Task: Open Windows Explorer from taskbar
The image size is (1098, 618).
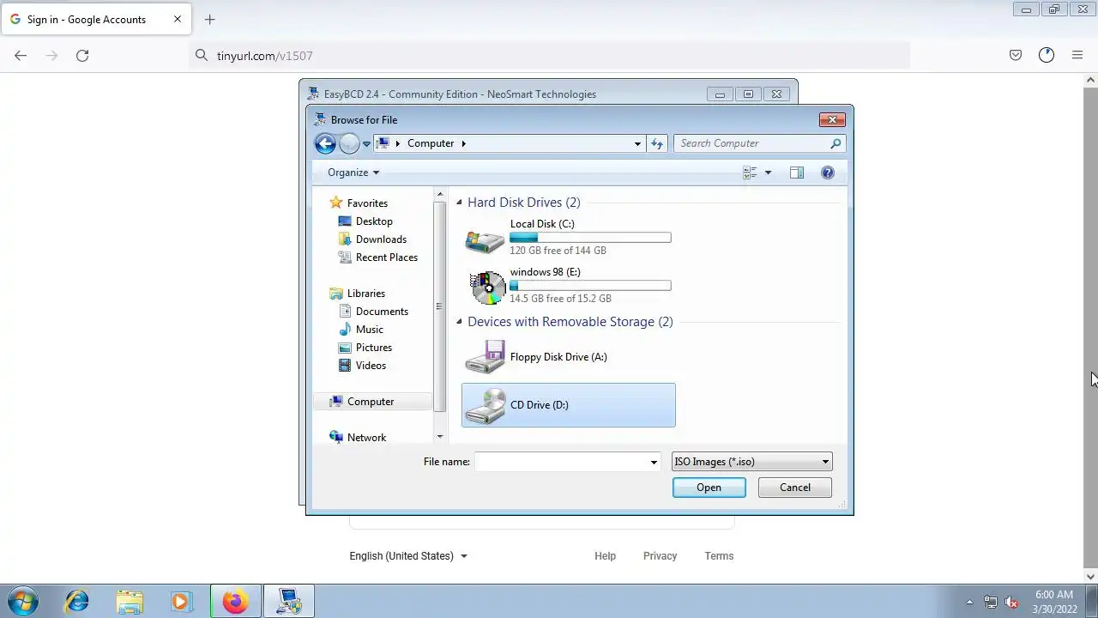Action: 130,602
